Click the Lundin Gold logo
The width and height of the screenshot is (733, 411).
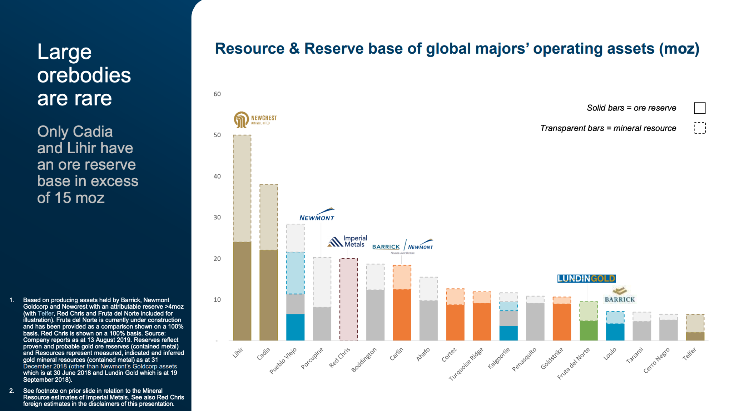click(x=587, y=278)
